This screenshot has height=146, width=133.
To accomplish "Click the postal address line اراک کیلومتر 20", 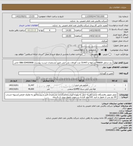I will (x=82, y=118).
